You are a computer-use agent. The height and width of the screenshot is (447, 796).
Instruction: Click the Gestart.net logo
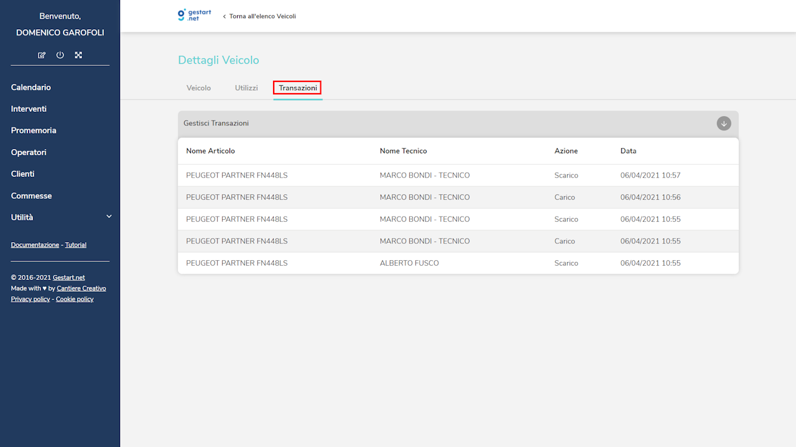194,16
